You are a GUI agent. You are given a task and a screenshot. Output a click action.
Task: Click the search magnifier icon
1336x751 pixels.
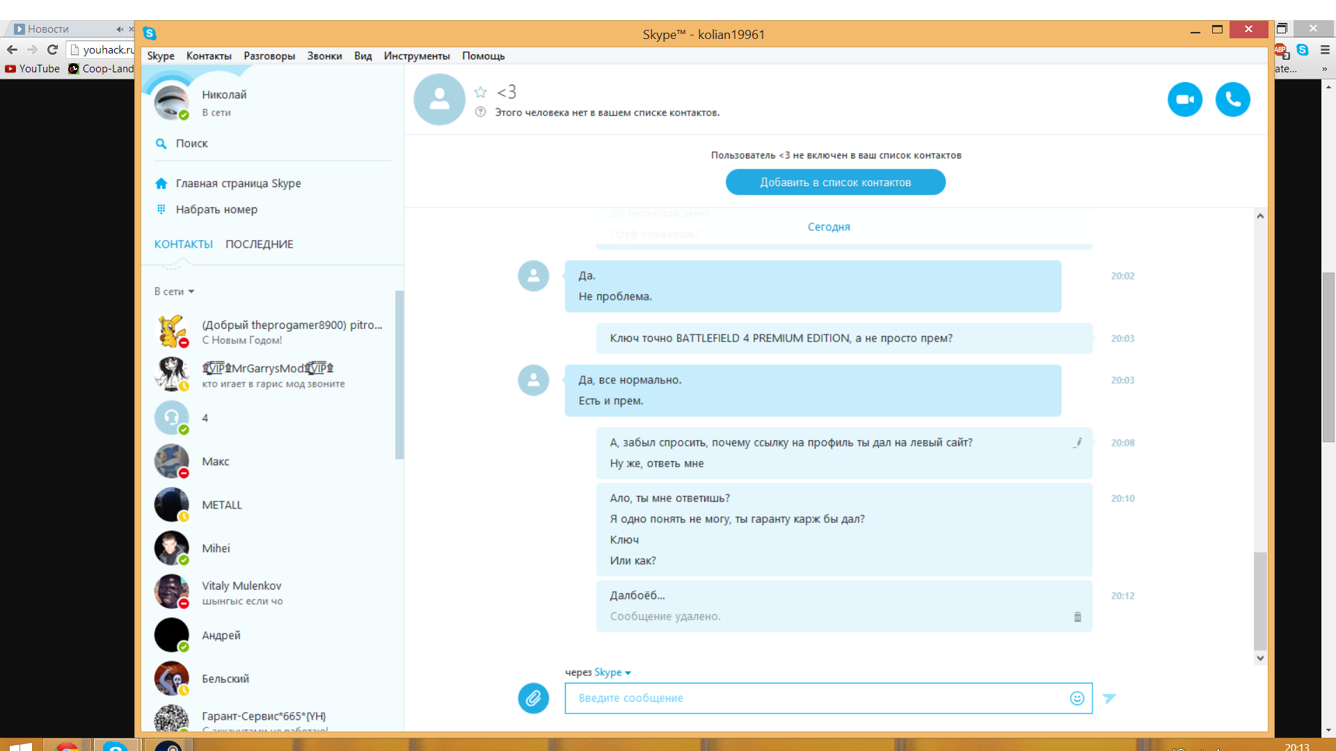(x=161, y=143)
